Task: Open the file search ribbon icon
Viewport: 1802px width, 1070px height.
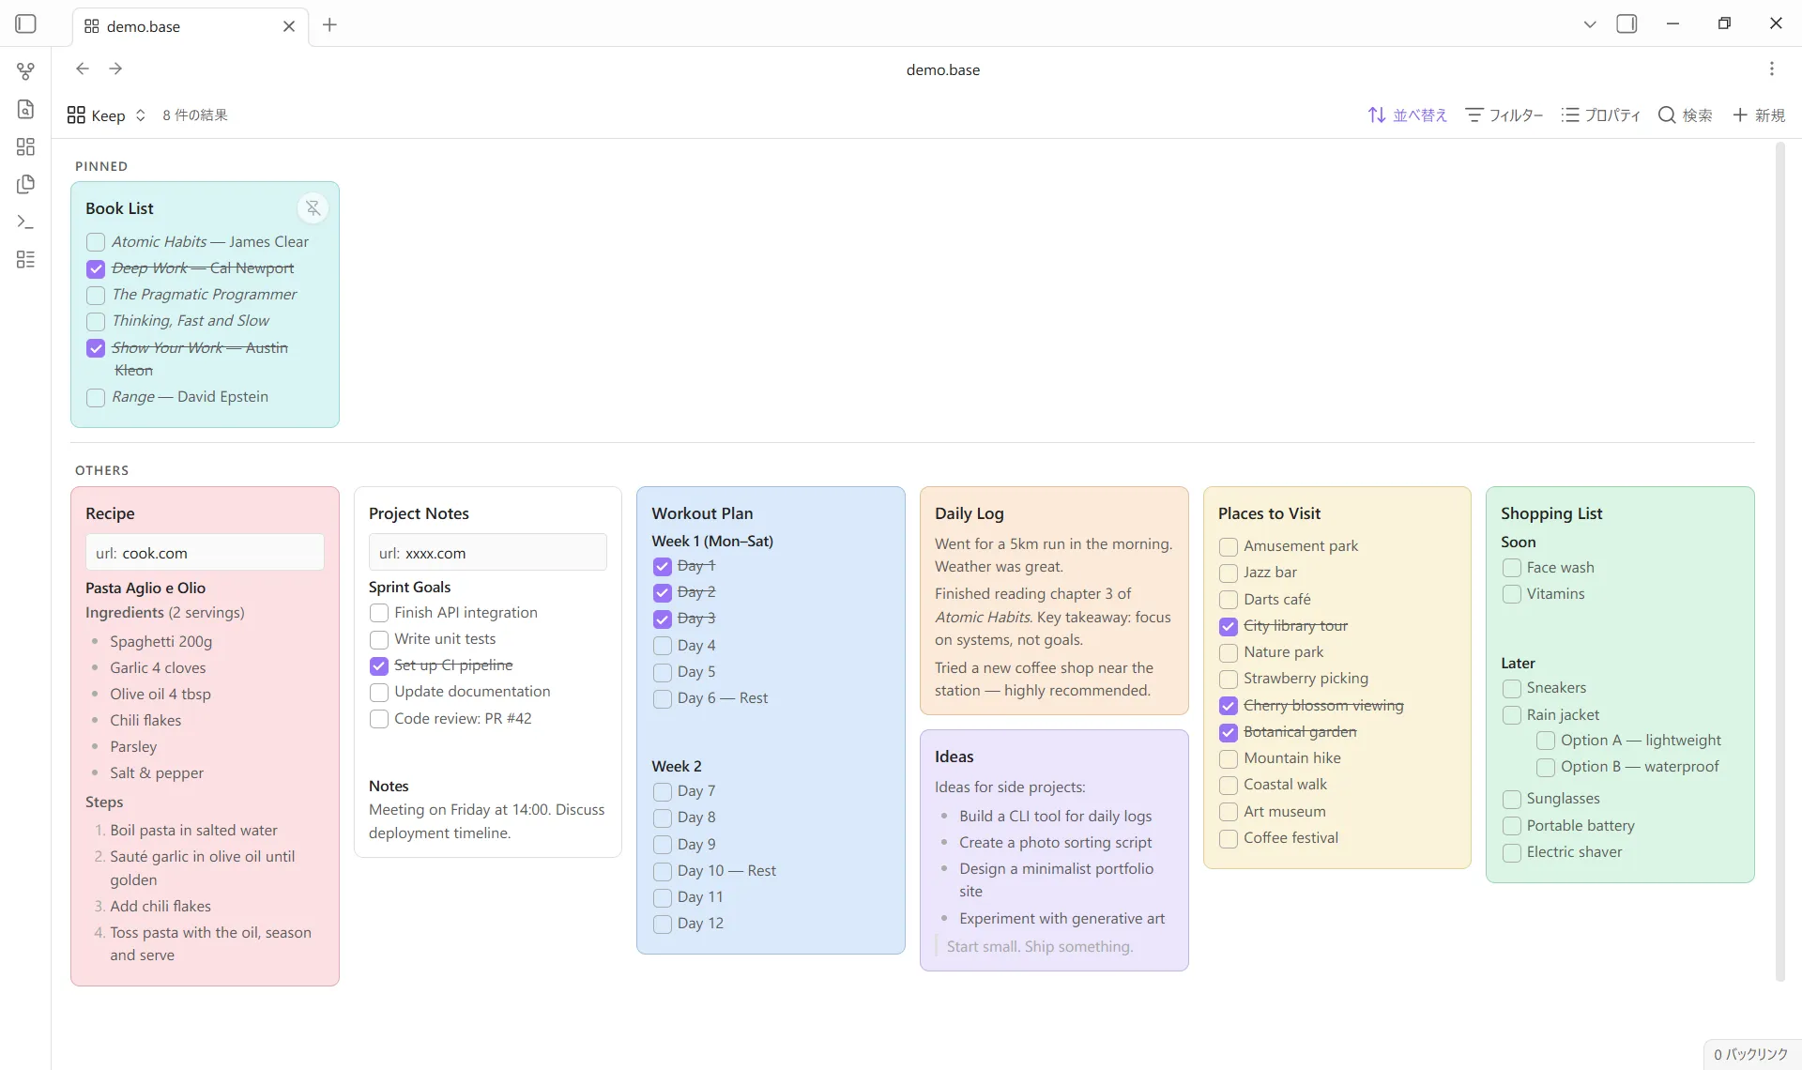Action: [25, 109]
